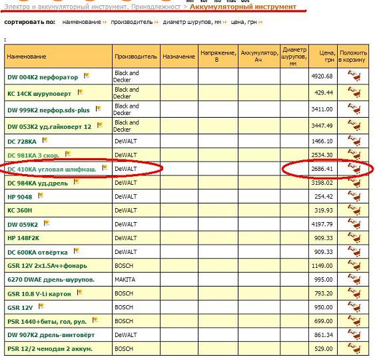Image resolution: width=375 pixels, height=361 pixels.
Task: Add KC 14CK шуруповерт to cart
Action: point(354,92)
